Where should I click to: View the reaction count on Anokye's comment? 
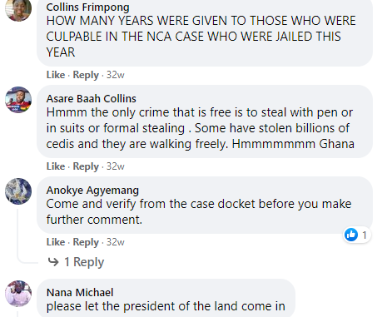point(365,235)
